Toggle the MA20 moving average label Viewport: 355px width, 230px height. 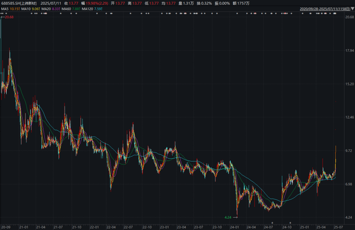(x=46, y=9)
